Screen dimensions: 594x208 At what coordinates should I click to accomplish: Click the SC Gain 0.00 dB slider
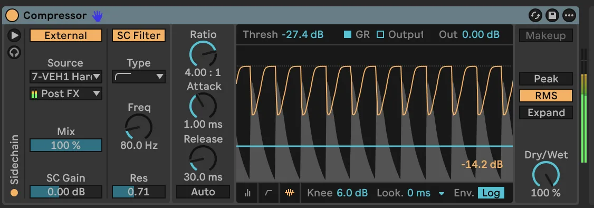(x=66, y=192)
